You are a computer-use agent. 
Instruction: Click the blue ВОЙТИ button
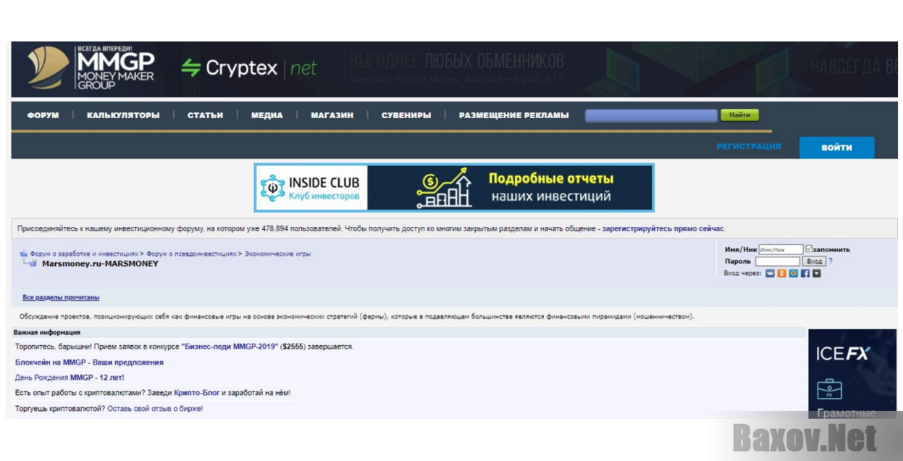tap(836, 147)
